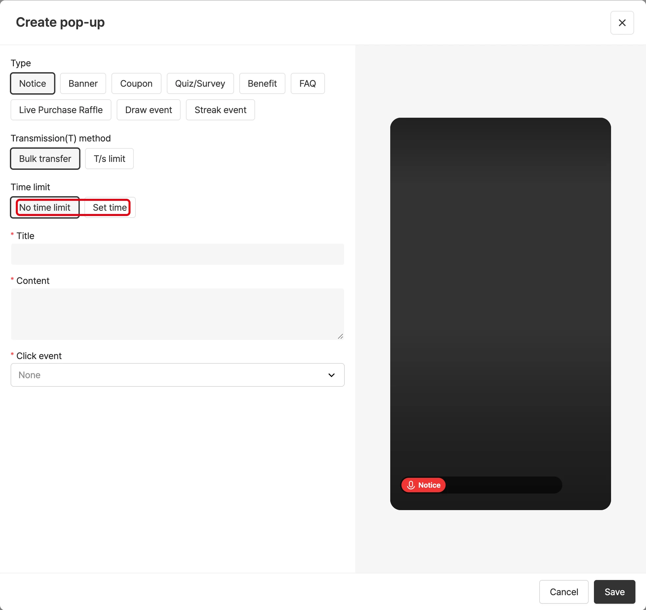Viewport: 646px width, 610px height.
Task: Click the red Notice badge in preview
Action: 424,485
